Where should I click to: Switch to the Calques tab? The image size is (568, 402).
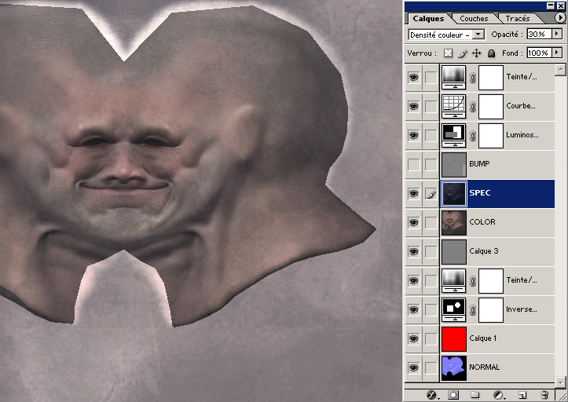pos(428,19)
